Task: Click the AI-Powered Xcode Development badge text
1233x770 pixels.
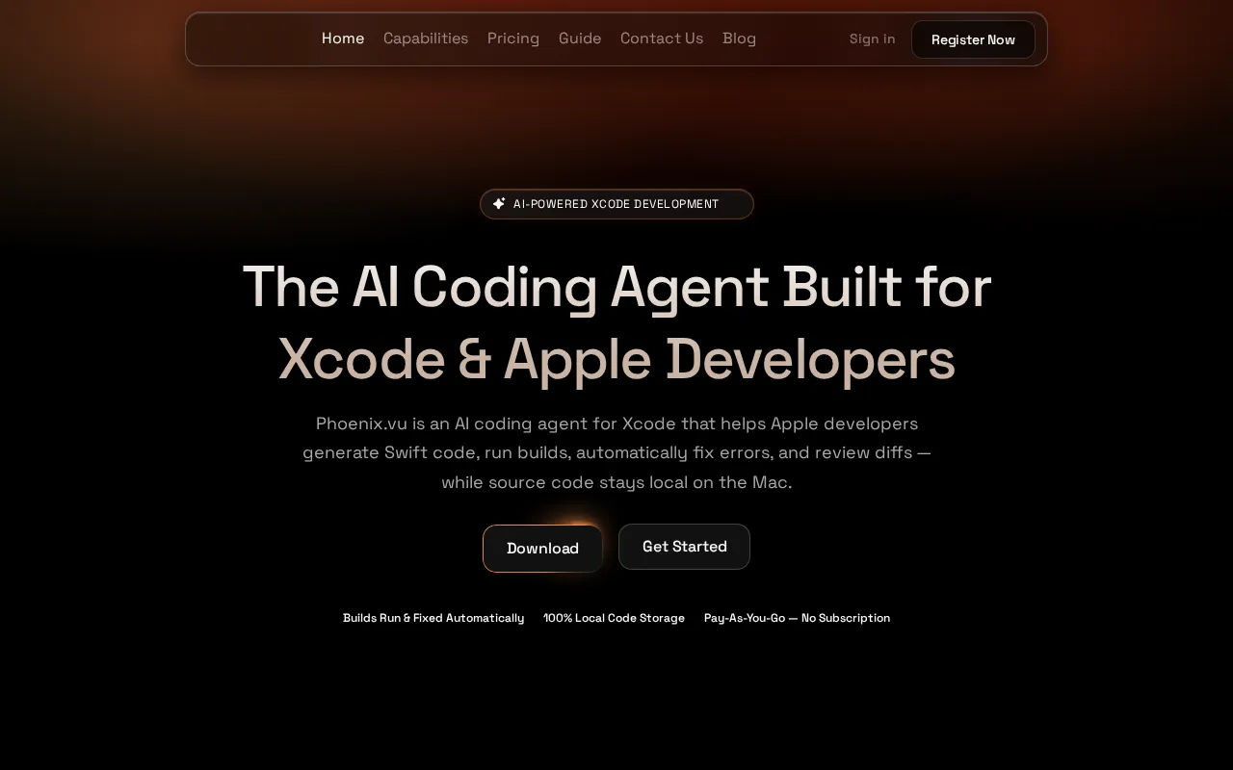Action: coord(616,204)
